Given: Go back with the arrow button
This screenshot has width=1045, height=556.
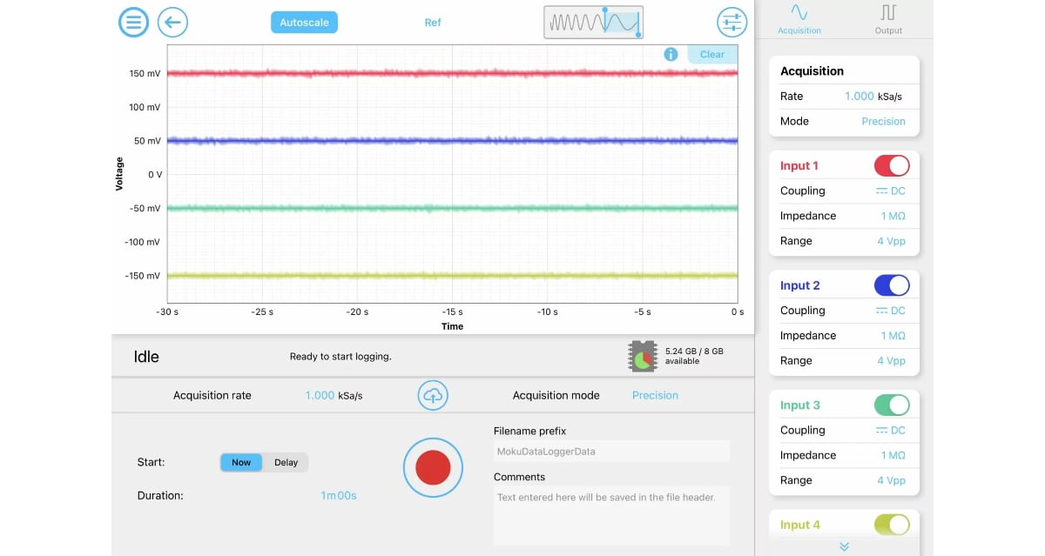Looking at the screenshot, I should tap(173, 22).
